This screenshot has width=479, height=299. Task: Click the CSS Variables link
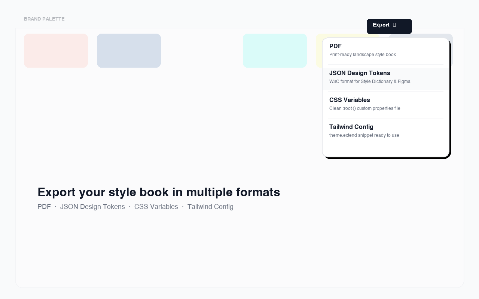pos(156,206)
